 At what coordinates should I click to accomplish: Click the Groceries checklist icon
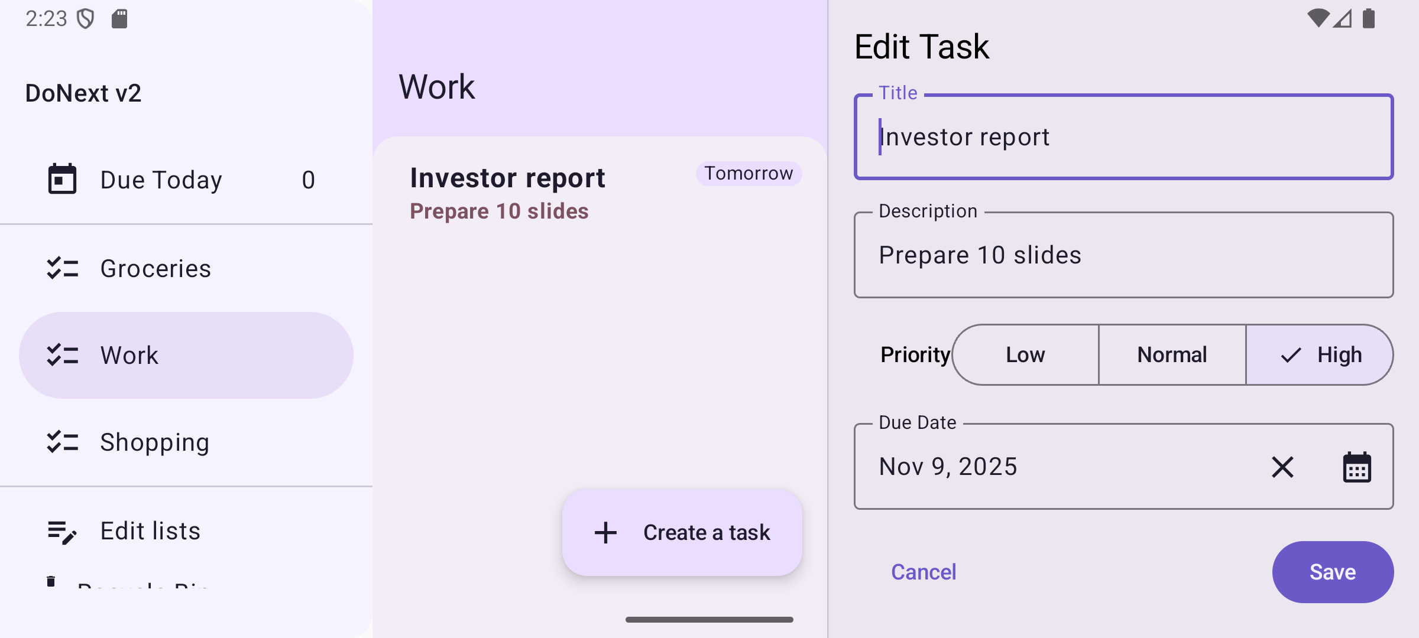pyautogui.click(x=62, y=268)
